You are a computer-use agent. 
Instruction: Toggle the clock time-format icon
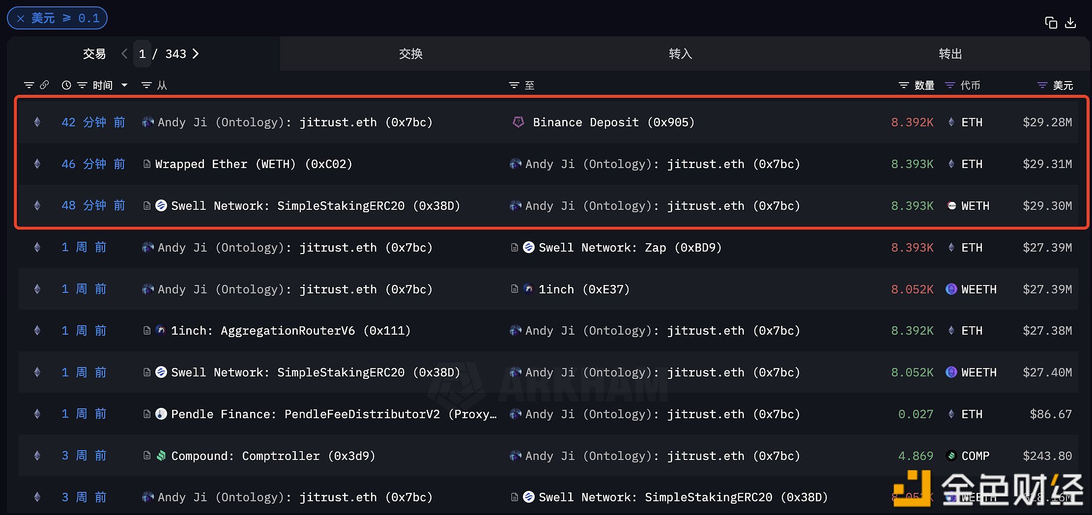click(66, 85)
